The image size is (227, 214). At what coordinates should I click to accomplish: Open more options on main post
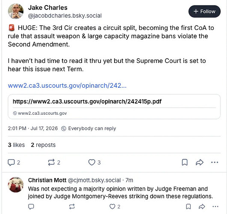215,162
